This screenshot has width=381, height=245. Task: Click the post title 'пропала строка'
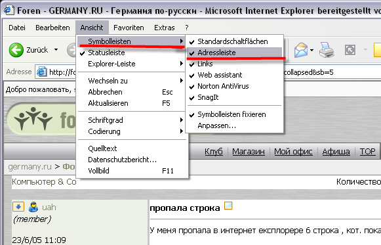coord(185,208)
